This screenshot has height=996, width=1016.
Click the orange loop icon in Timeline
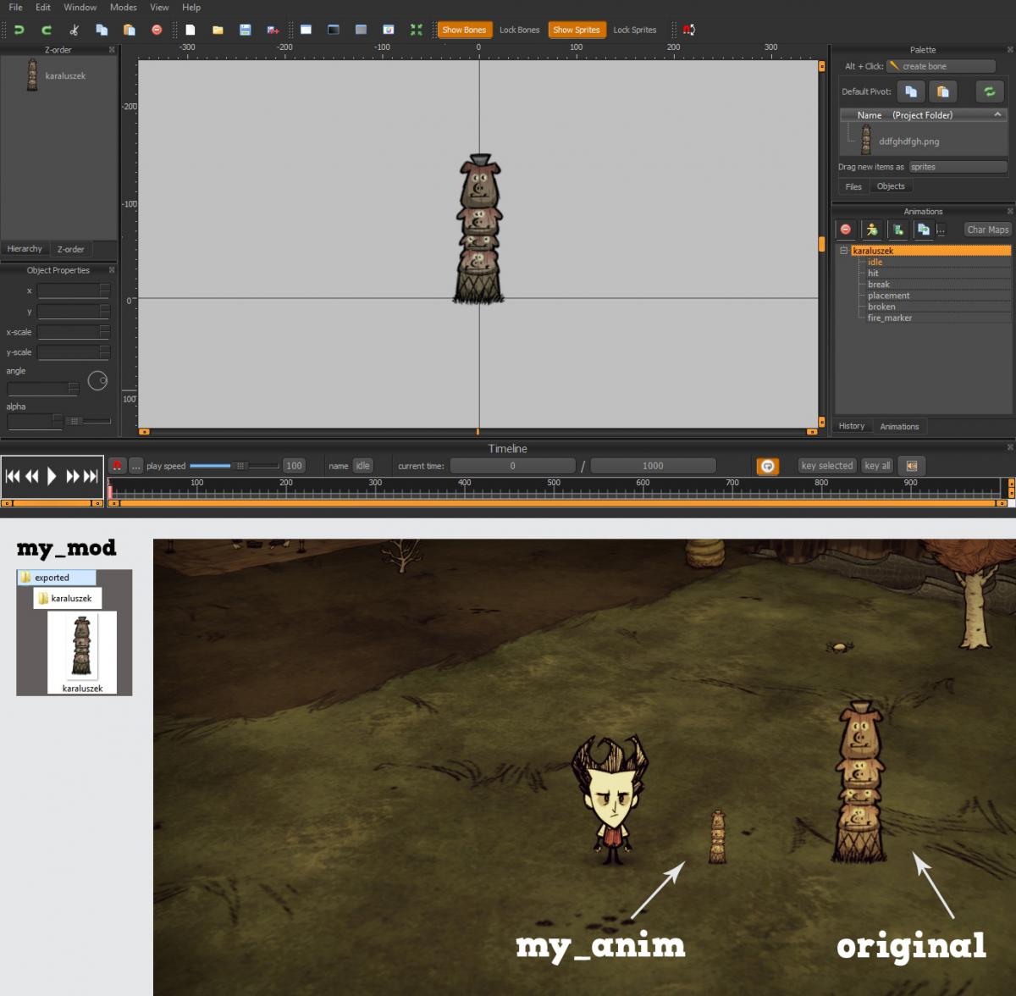767,466
